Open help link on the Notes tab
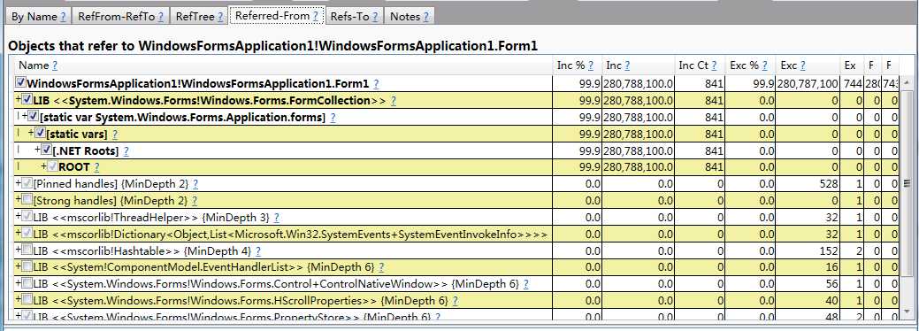Viewport: 919px width, 331px height. coord(425,17)
